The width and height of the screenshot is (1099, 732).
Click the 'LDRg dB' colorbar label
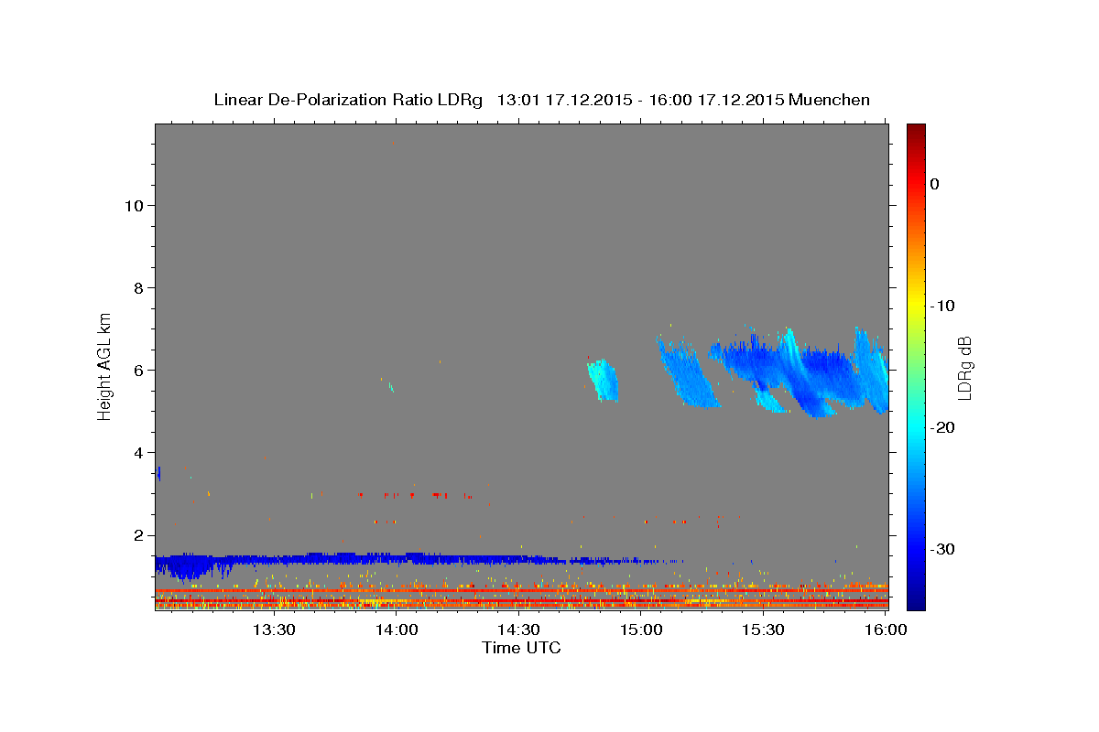964,368
